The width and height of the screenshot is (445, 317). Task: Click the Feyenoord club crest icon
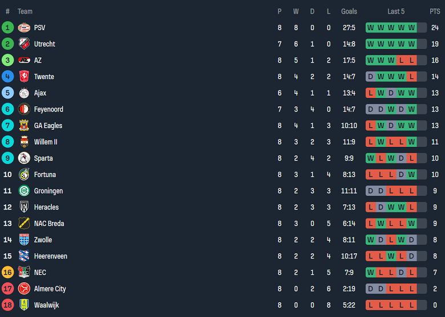24,109
